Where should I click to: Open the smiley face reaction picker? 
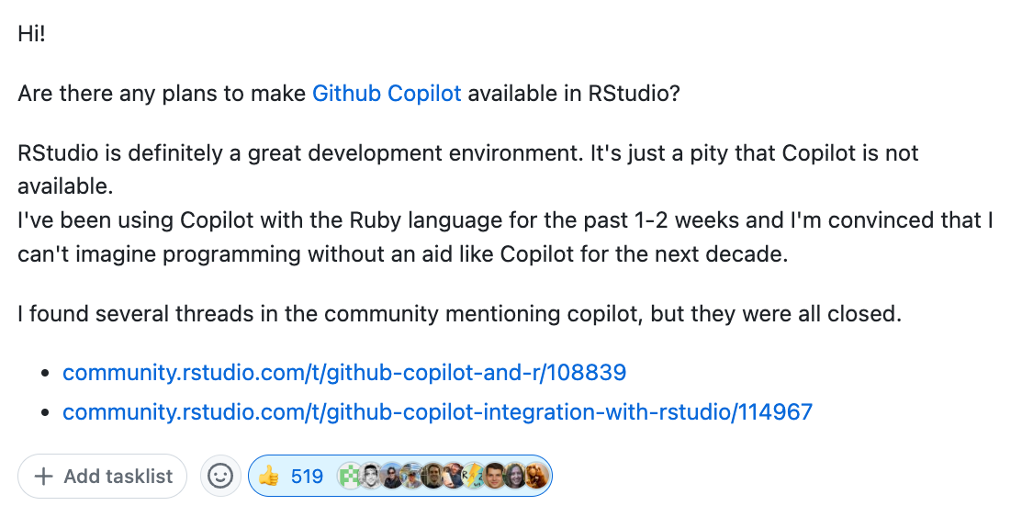point(220,477)
